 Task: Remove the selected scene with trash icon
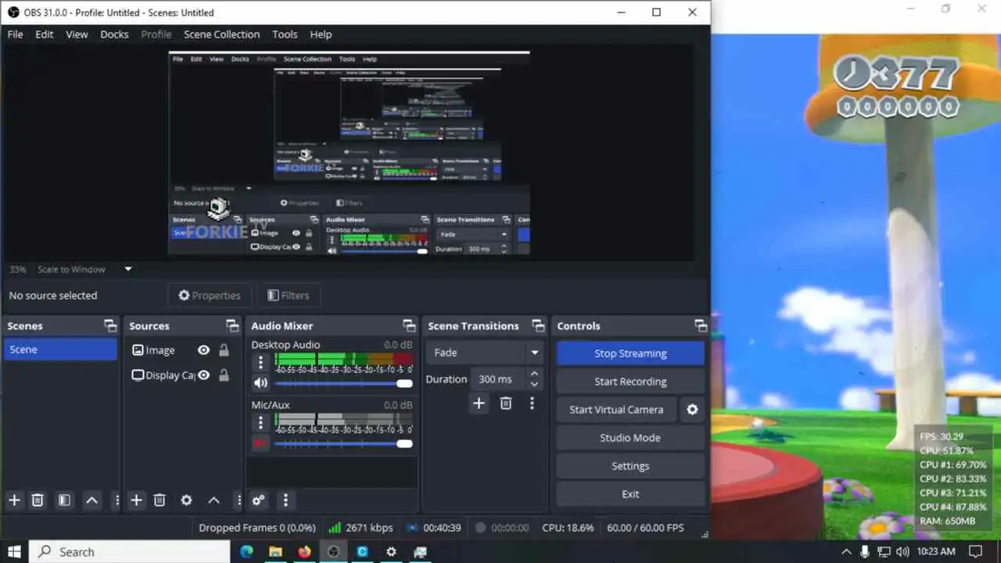(x=37, y=500)
